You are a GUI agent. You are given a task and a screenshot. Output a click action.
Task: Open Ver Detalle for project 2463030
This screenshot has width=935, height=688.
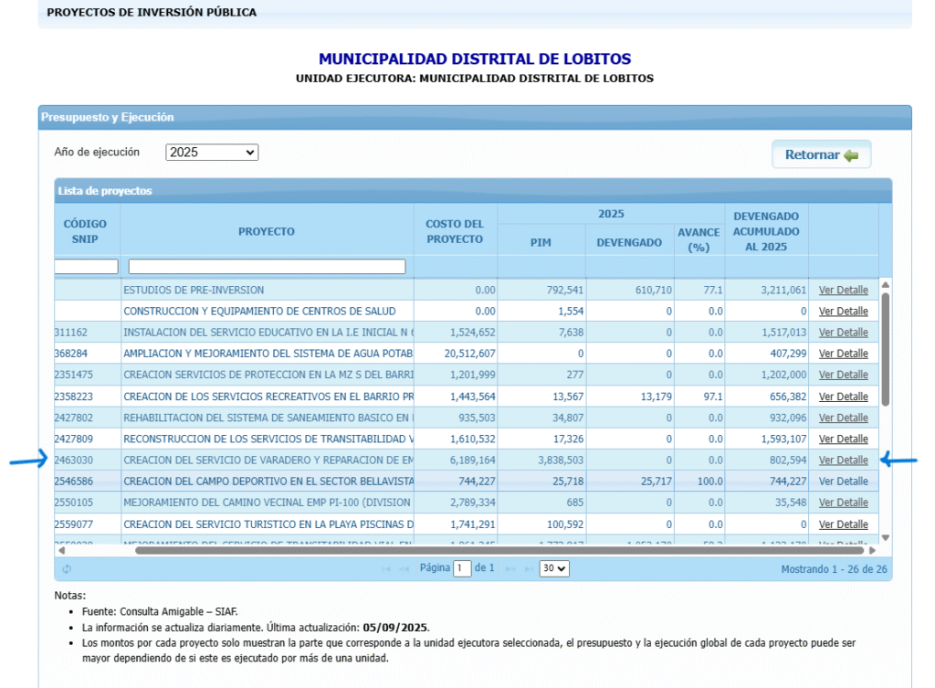843,460
